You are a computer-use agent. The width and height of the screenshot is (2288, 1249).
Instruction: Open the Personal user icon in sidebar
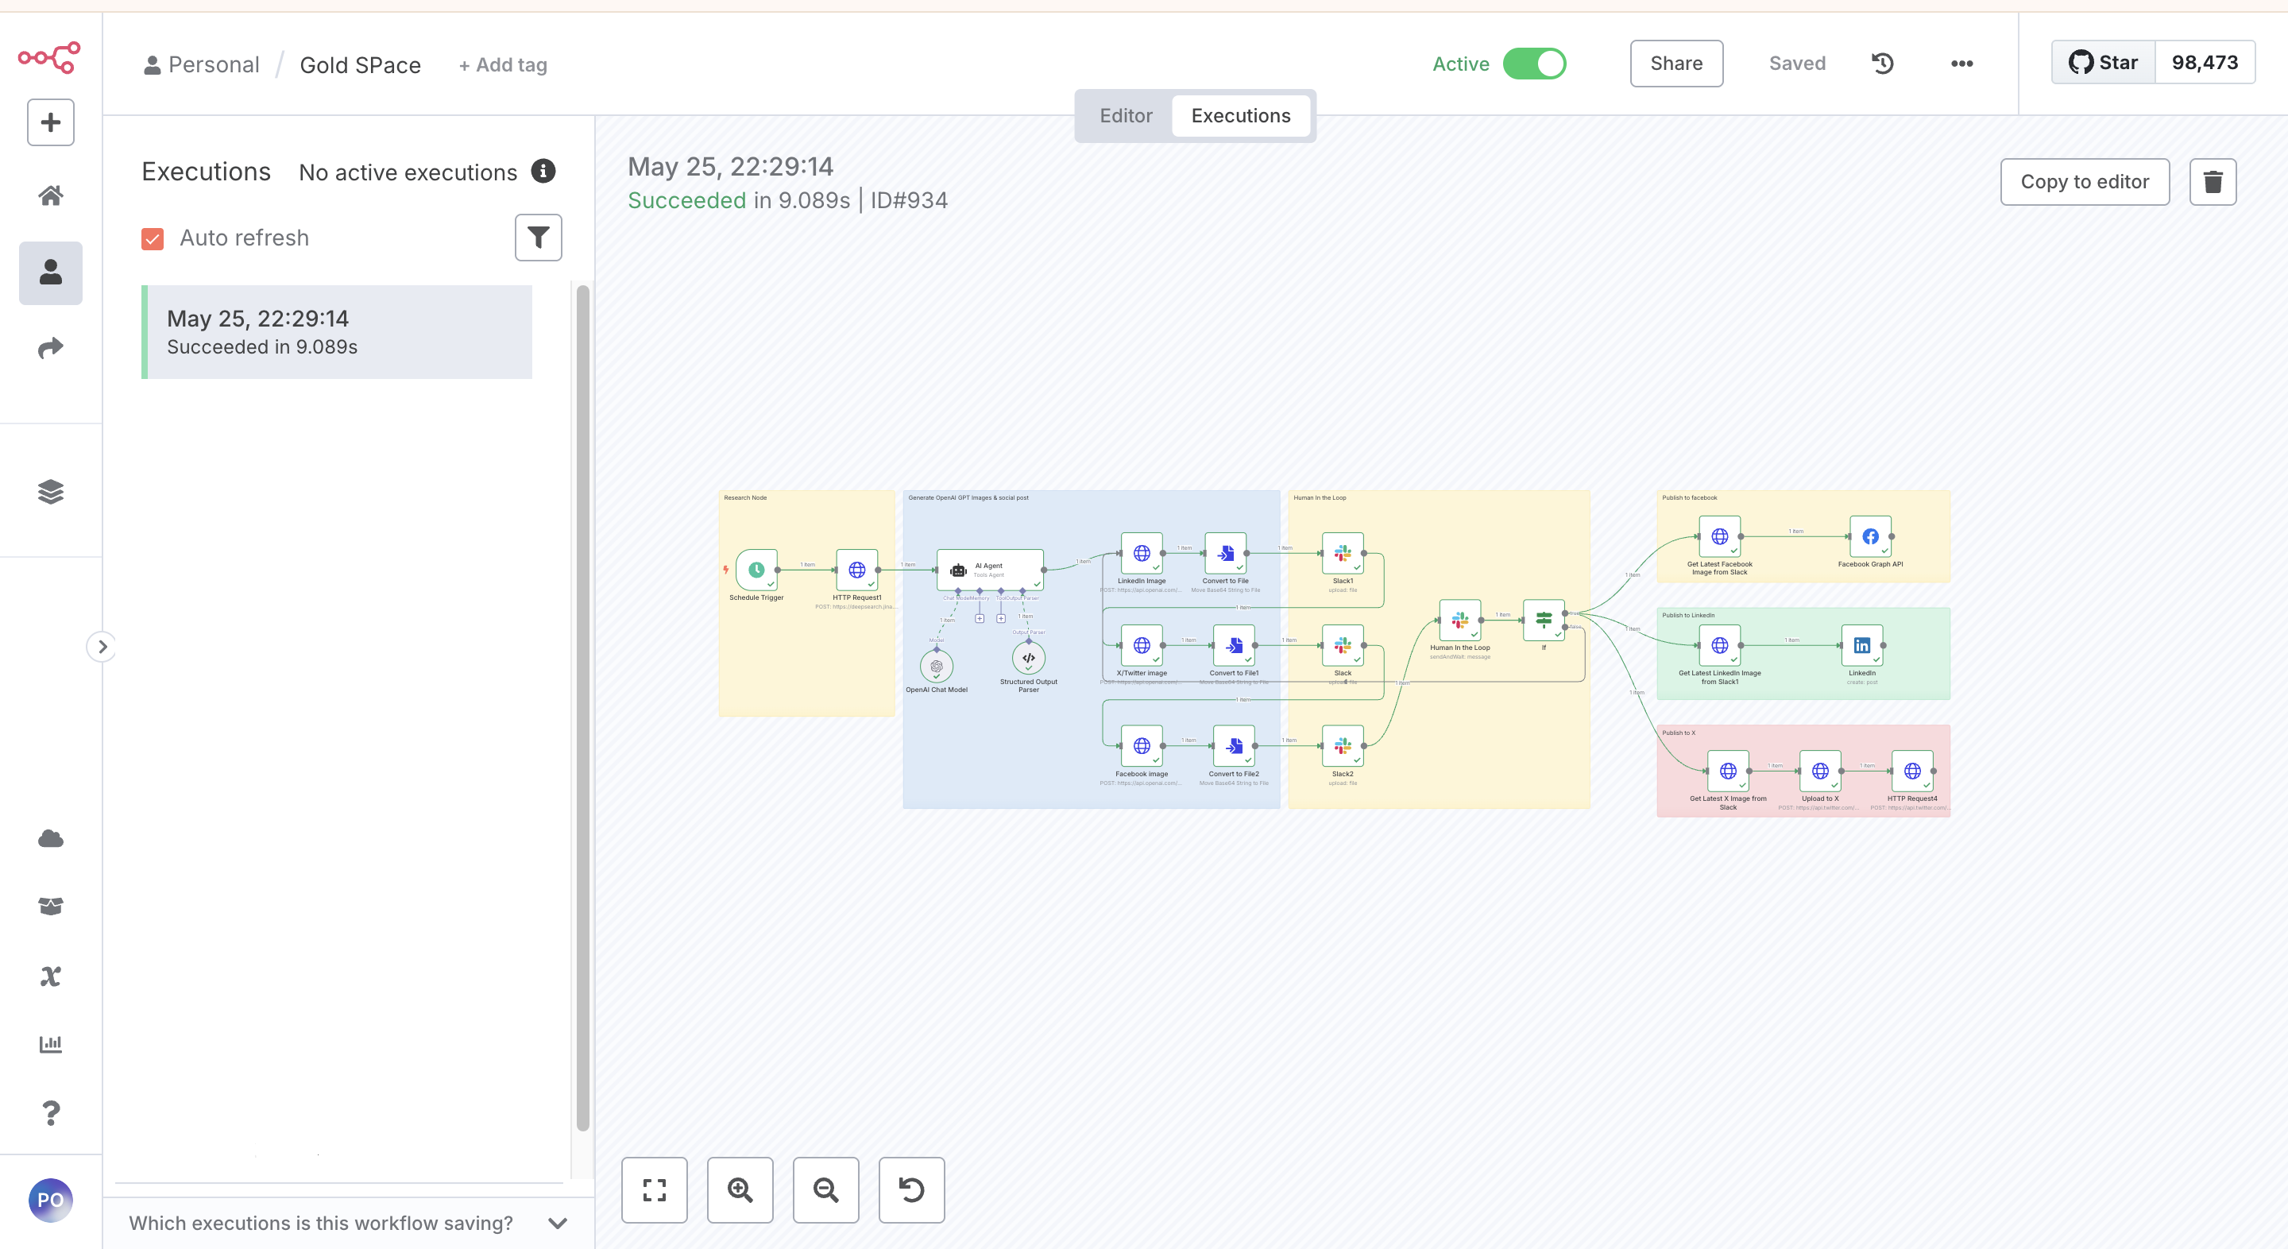(x=51, y=273)
